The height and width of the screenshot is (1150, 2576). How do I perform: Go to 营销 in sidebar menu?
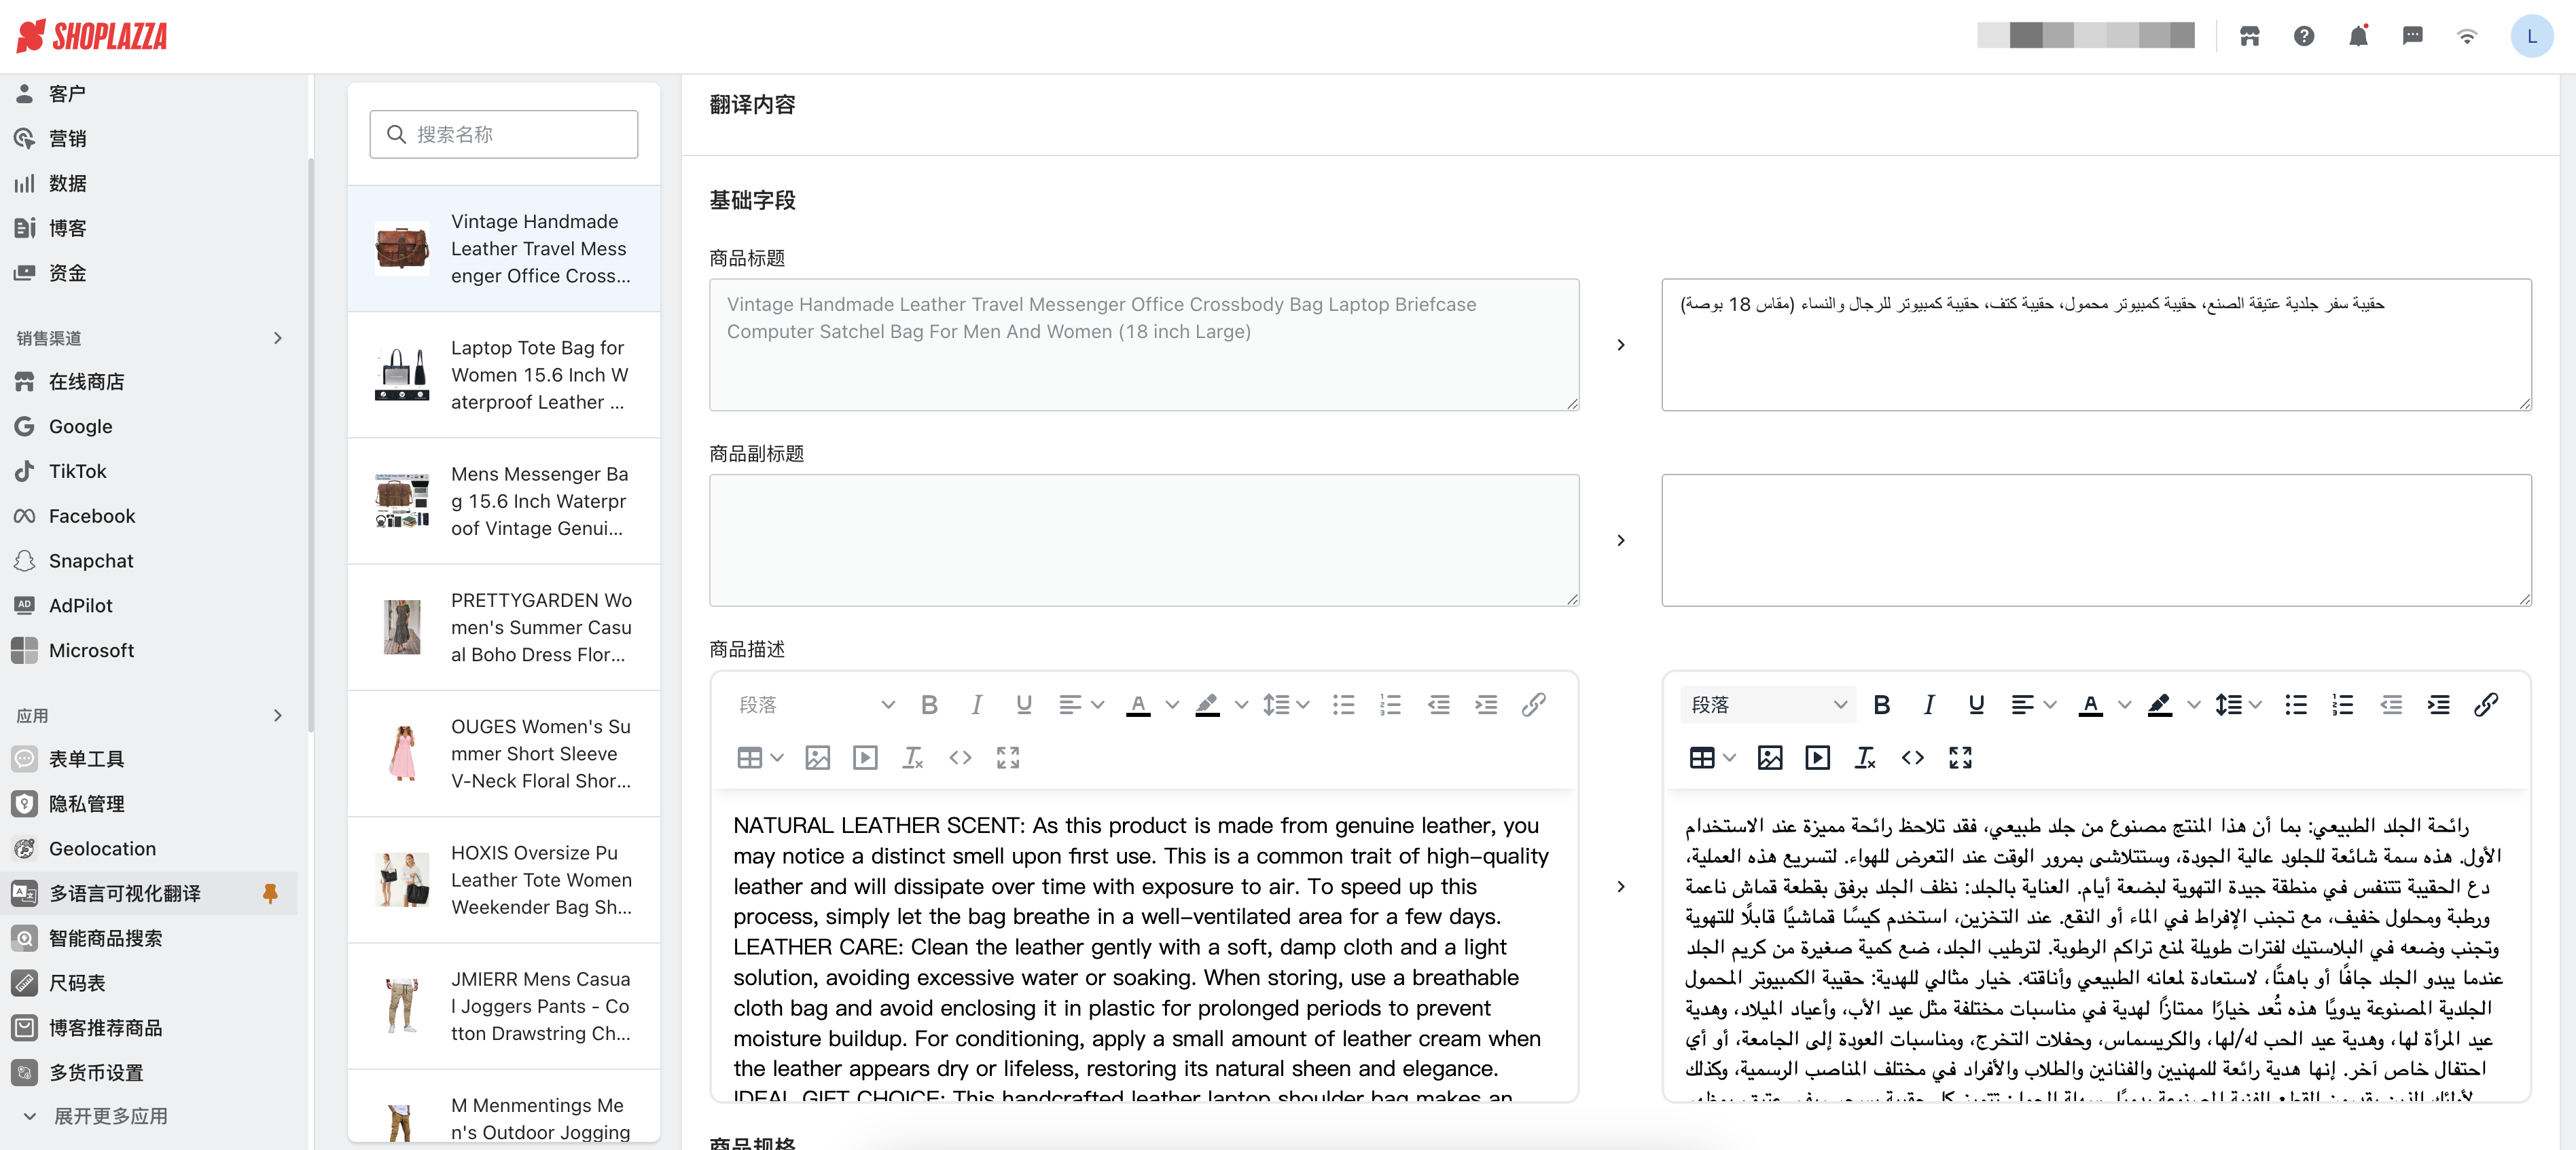click(67, 138)
